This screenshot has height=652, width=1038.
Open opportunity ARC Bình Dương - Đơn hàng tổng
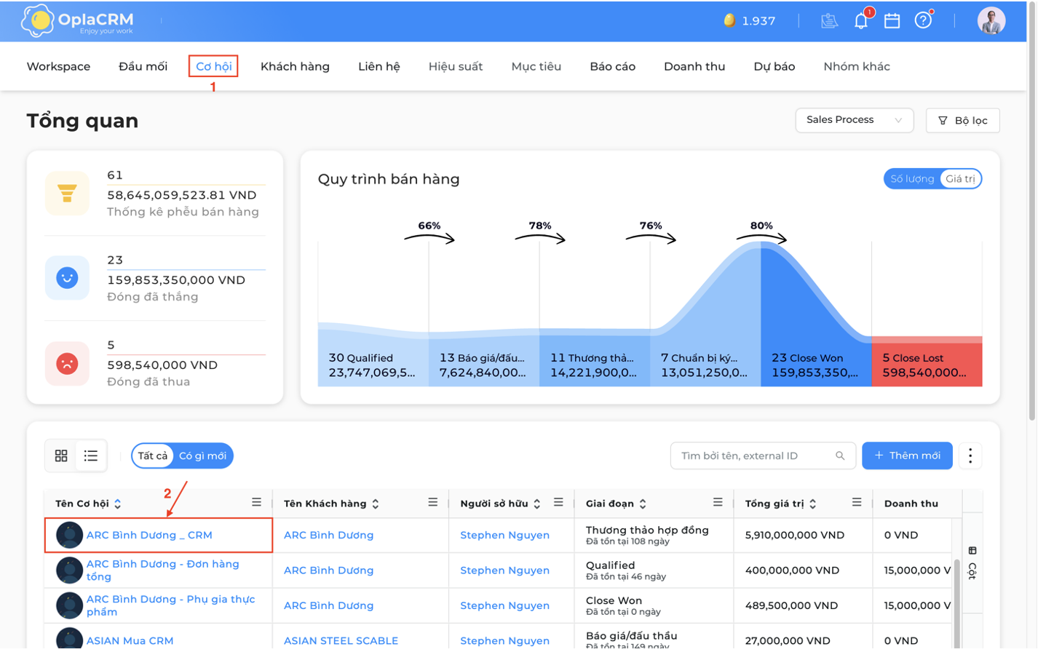pos(163,570)
